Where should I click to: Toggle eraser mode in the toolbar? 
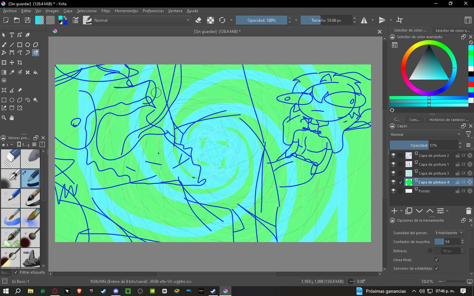[199, 20]
